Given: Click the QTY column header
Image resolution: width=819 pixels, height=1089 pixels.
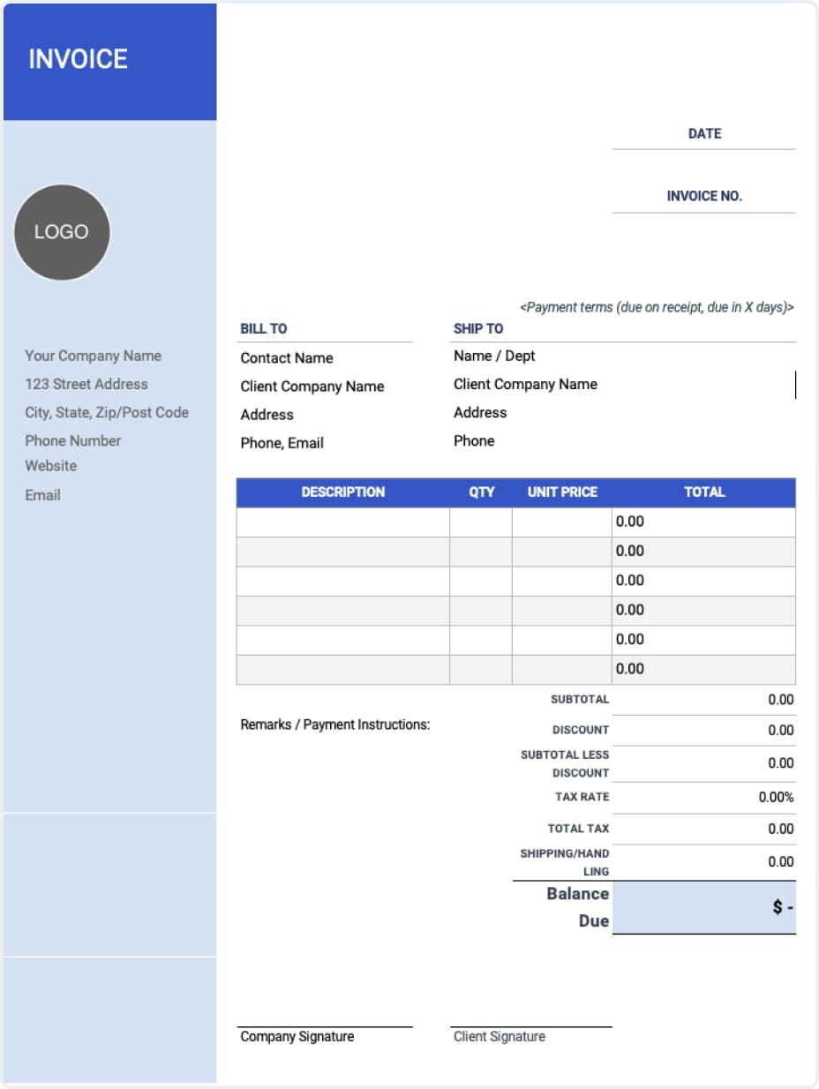Looking at the screenshot, I should pos(482,492).
